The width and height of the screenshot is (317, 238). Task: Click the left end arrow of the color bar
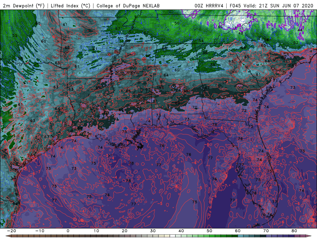(x=8, y=236)
